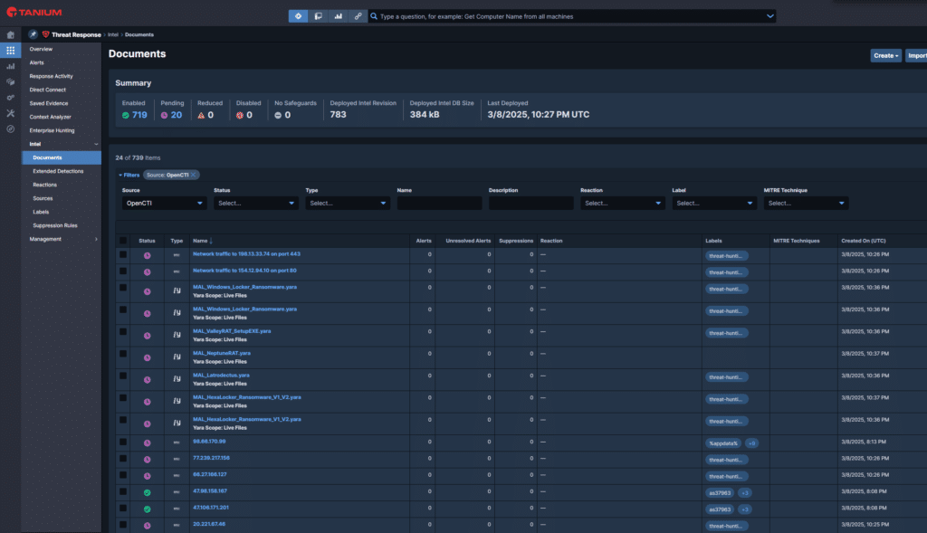Viewport: 927px width, 533px height.
Task: Click the Name filter text field
Action: [x=439, y=204]
